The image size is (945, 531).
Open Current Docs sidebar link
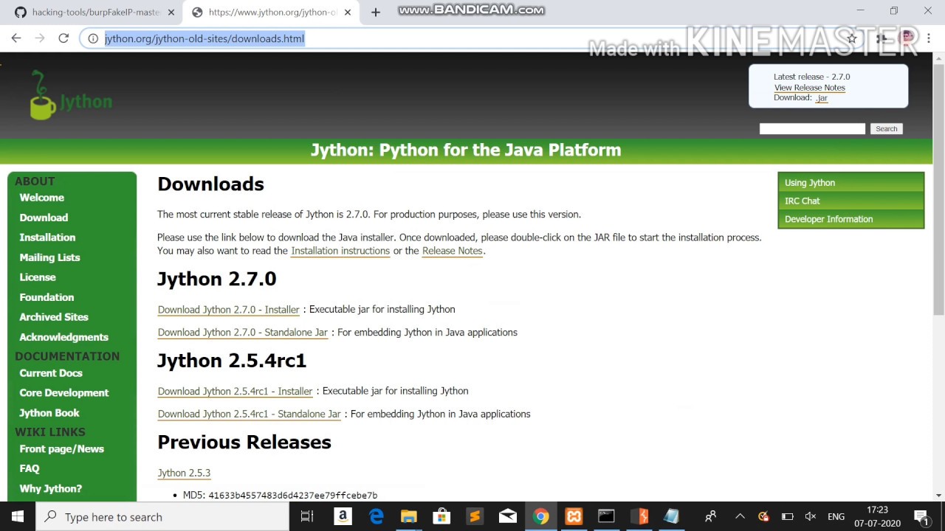[x=51, y=373]
